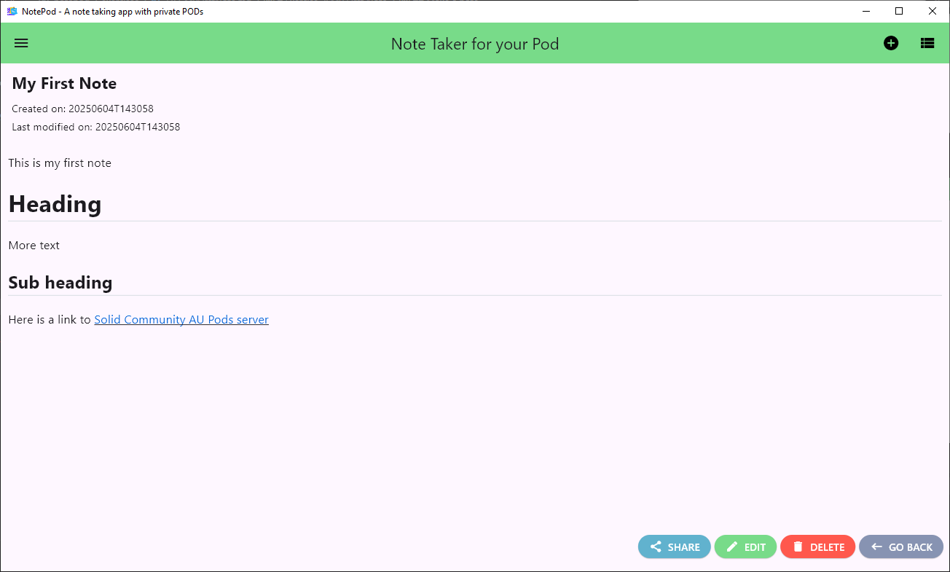Click the "Created on" timestamp line
950x572 pixels.
[82, 109]
